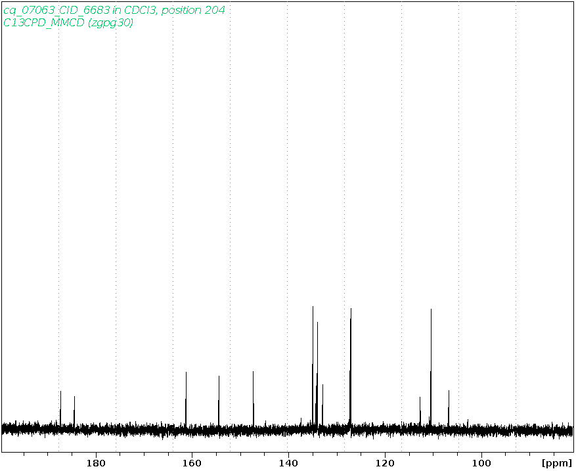
Task: Pick the small peak near 112 ppm
Action: coord(420,411)
